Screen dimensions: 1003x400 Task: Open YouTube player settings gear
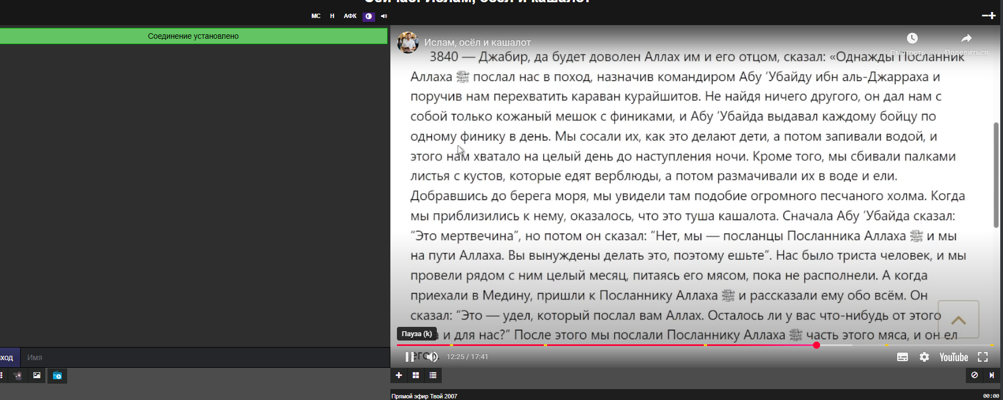tap(924, 357)
